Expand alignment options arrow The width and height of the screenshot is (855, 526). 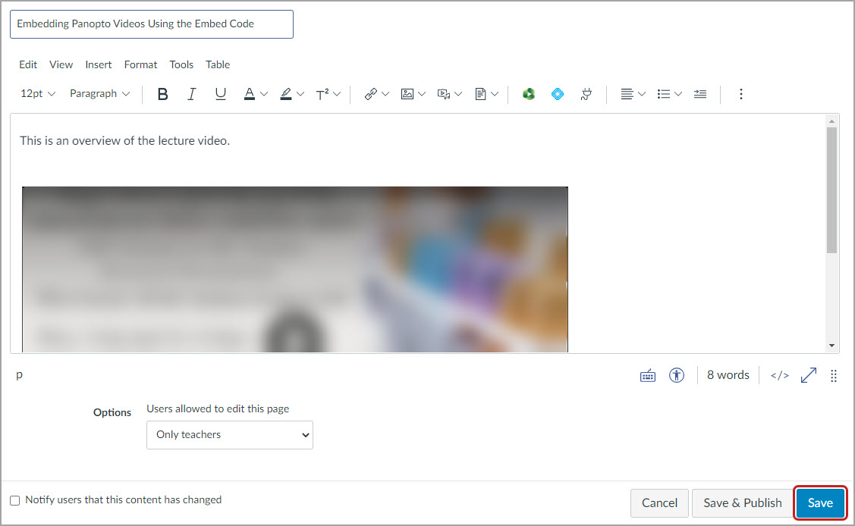point(642,94)
